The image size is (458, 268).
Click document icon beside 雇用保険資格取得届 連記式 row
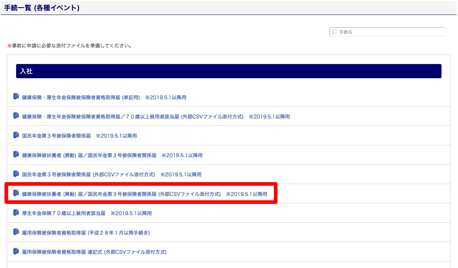[x=16, y=251]
